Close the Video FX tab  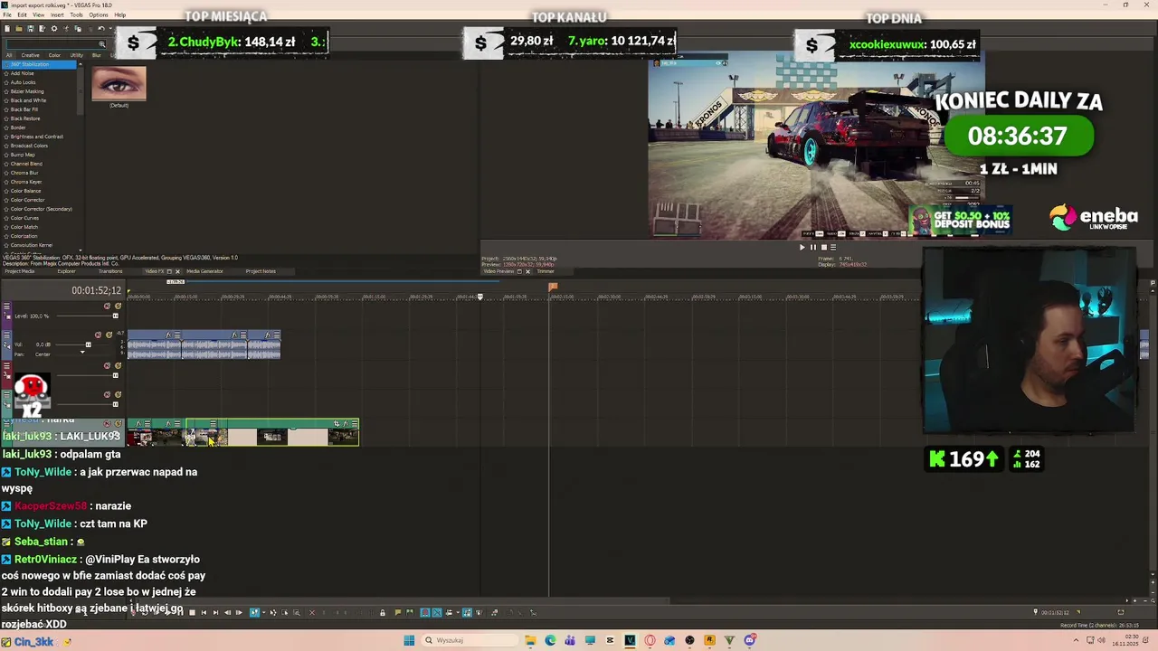[177, 271]
